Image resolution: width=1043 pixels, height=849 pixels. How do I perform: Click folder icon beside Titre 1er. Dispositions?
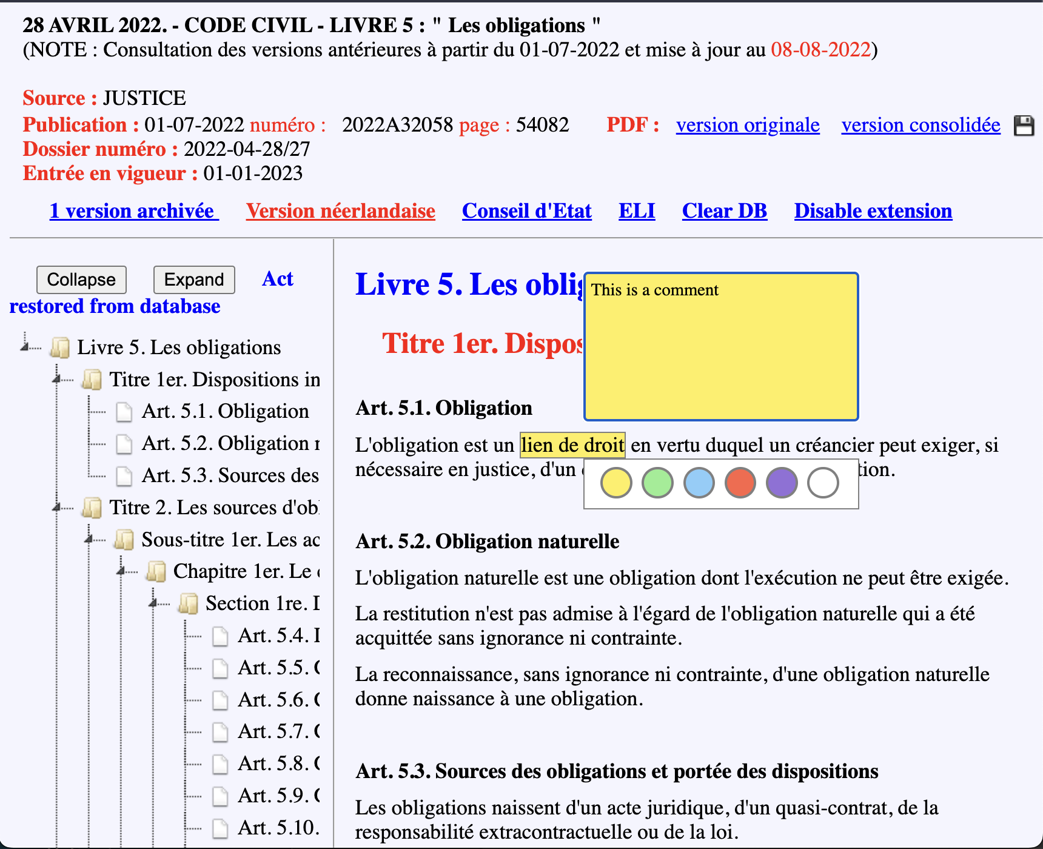[x=92, y=380]
